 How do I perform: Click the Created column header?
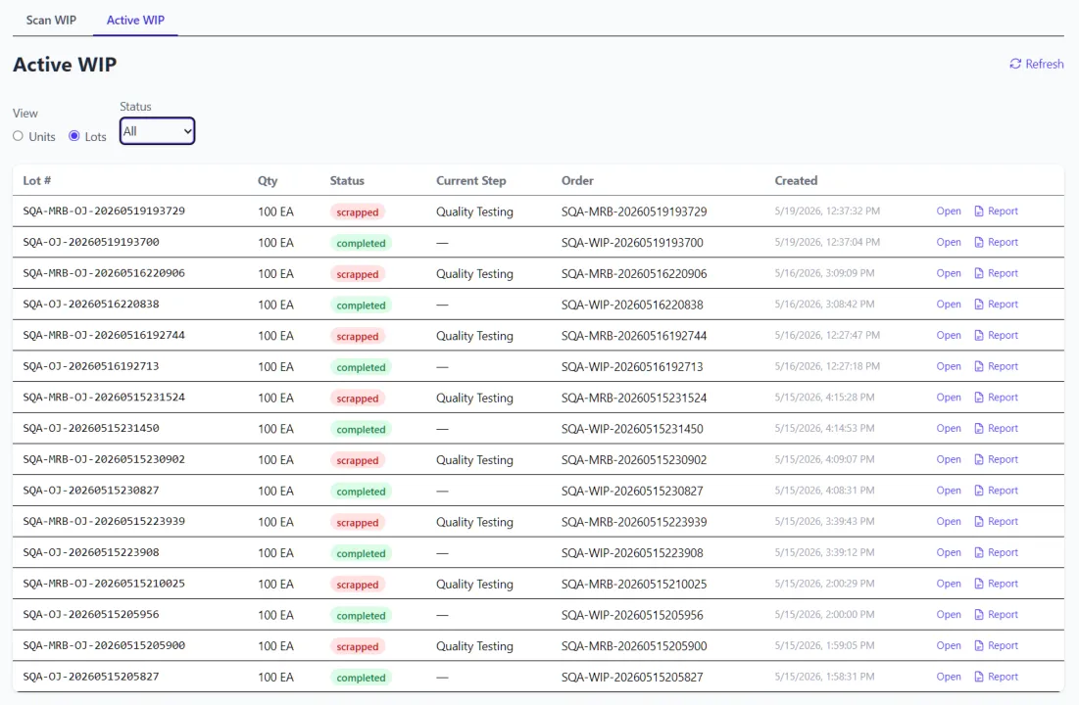click(796, 180)
